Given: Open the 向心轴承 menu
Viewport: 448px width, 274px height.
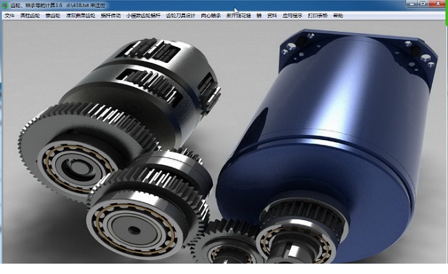Looking at the screenshot, I should click(211, 16).
